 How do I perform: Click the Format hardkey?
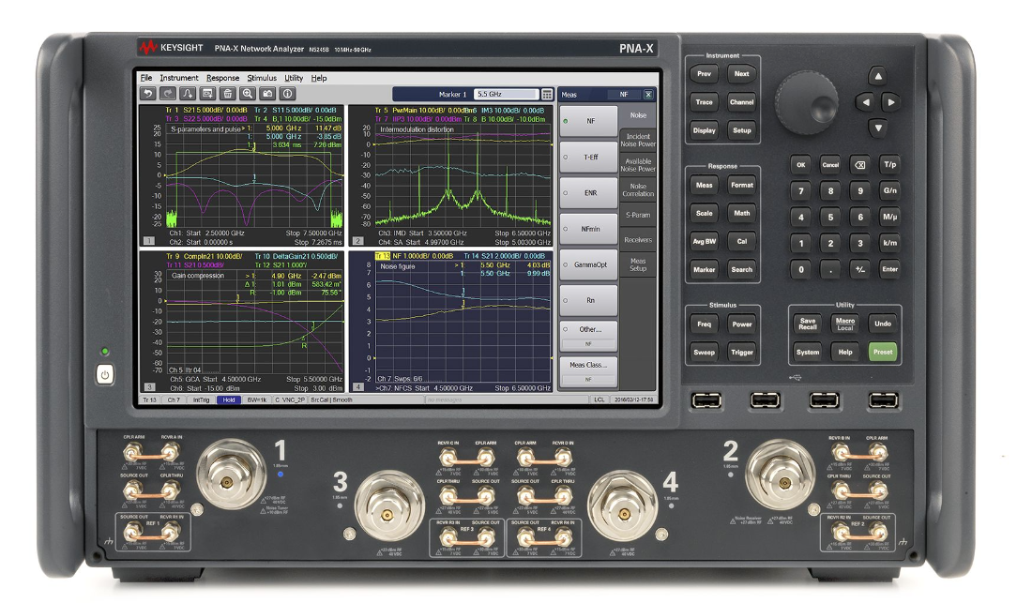coord(742,186)
